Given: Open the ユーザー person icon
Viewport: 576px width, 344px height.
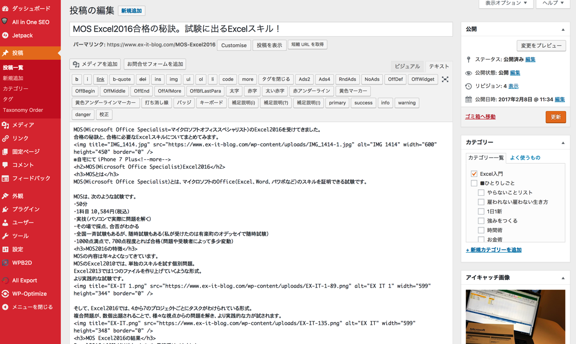Looking at the screenshot, I should pos(5,223).
